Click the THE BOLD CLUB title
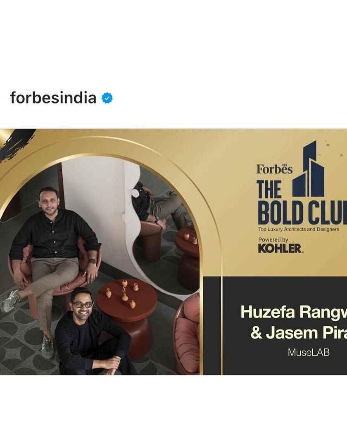Screen dimensions: 347x446 [302, 202]
